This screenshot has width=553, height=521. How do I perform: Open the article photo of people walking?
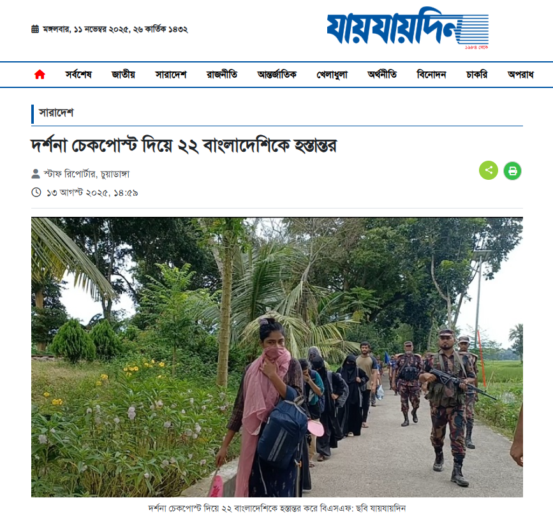click(277, 357)
